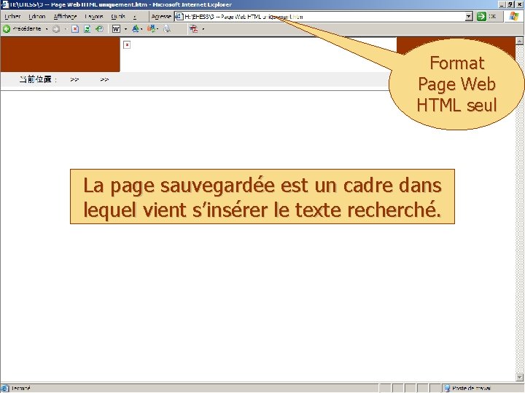The image size is (525, 393).
Task: Click the grey Forward arrow icon
Action: (x=56, y=29)
